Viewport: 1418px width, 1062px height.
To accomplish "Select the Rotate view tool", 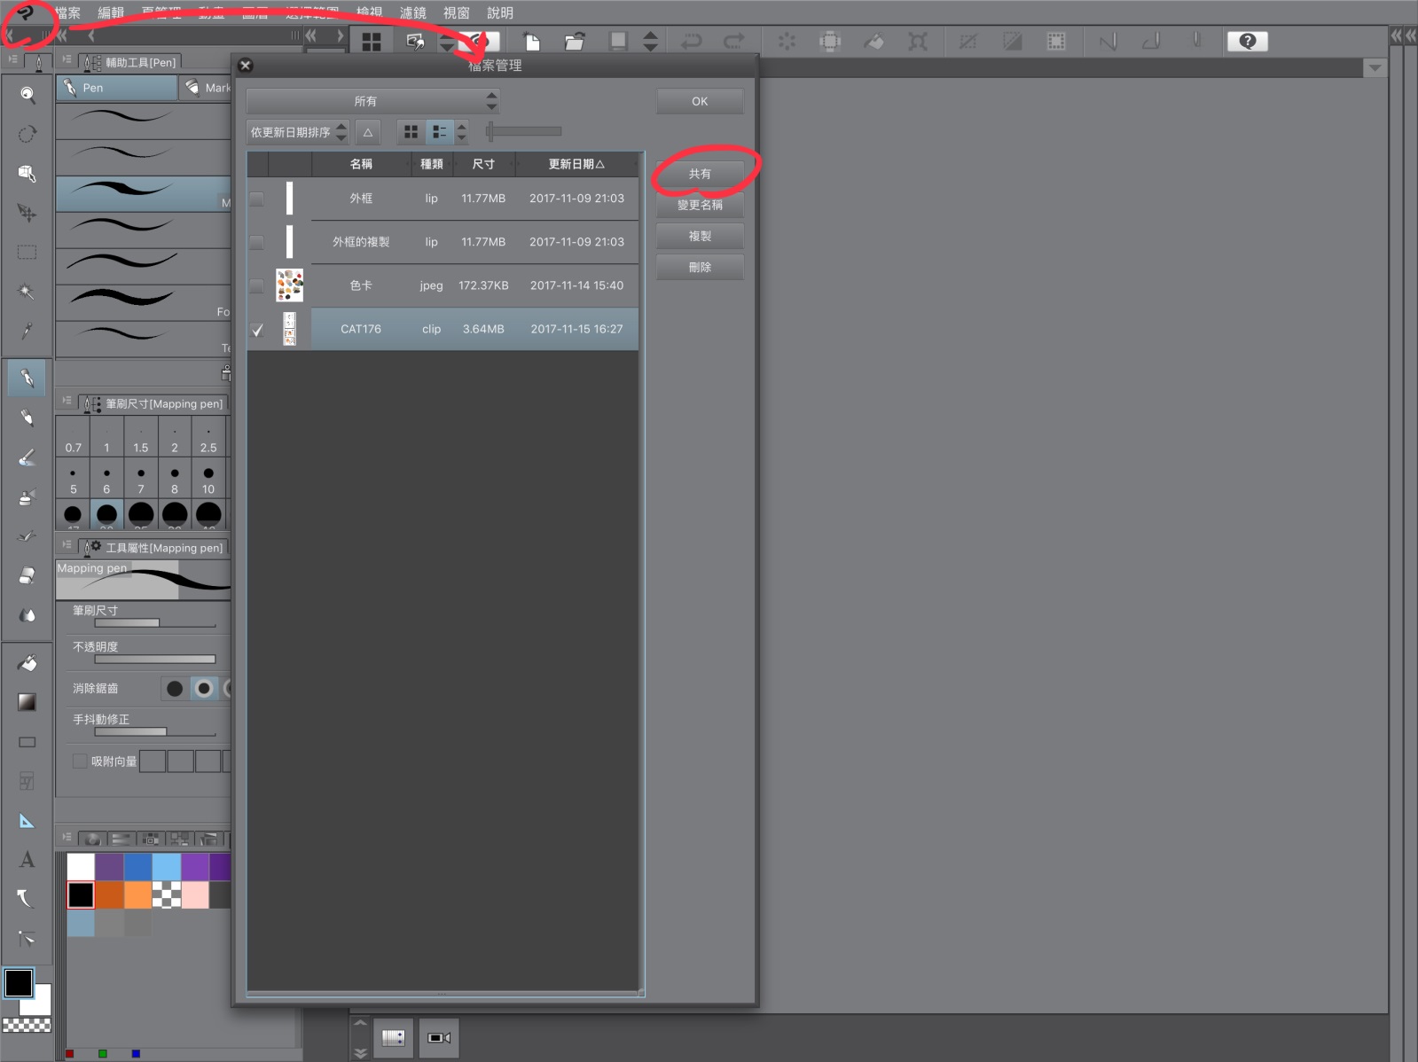I will coord(27,134).
